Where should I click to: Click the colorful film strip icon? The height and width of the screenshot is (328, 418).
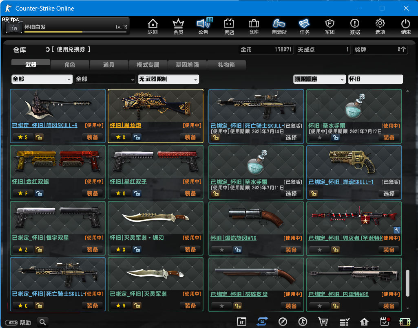[x=405, y=321]
